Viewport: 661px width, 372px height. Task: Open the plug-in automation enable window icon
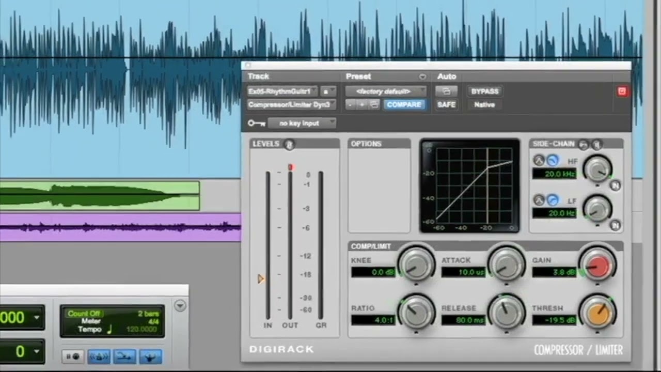[x=446, y=91]
